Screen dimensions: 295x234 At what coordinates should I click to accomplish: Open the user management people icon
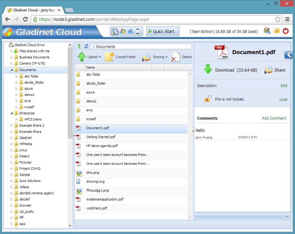267,31
